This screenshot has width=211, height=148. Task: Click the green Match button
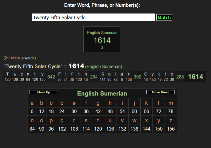(164, 17)
